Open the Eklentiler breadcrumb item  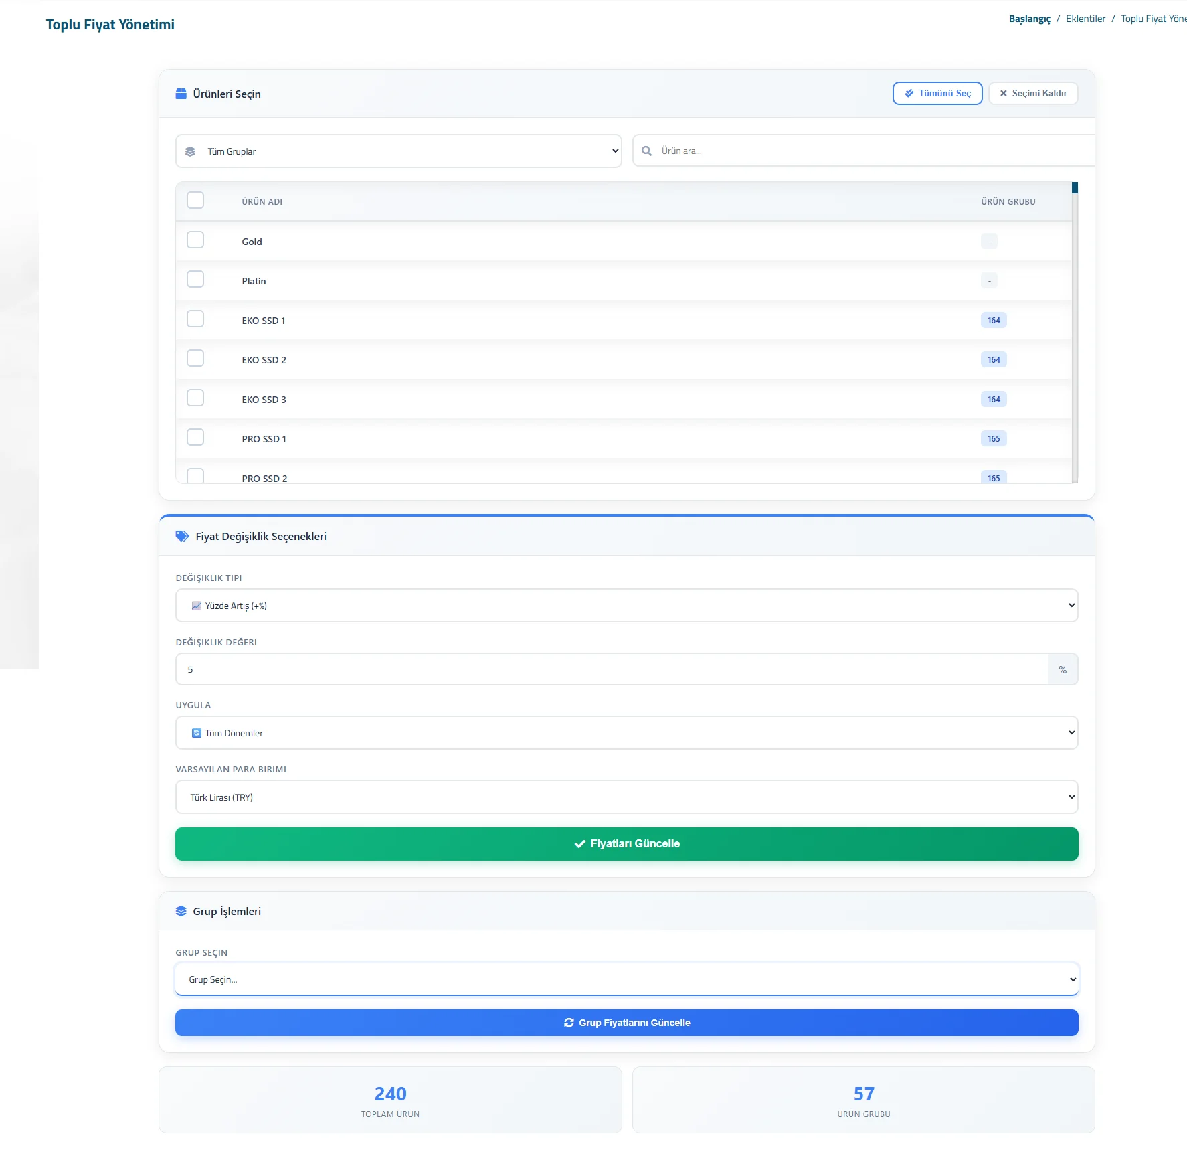1085,19
